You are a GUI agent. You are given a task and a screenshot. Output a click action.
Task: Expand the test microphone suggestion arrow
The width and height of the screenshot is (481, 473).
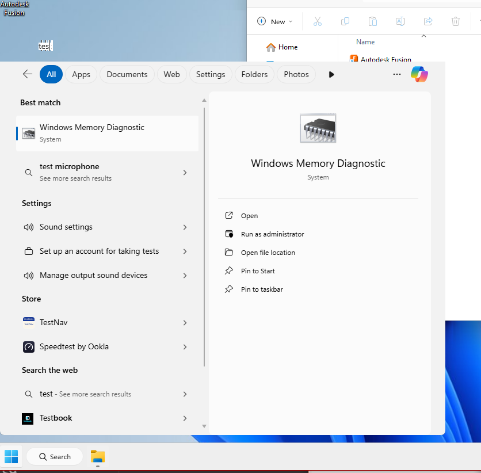pyautogui.click(x=185, y=173)
